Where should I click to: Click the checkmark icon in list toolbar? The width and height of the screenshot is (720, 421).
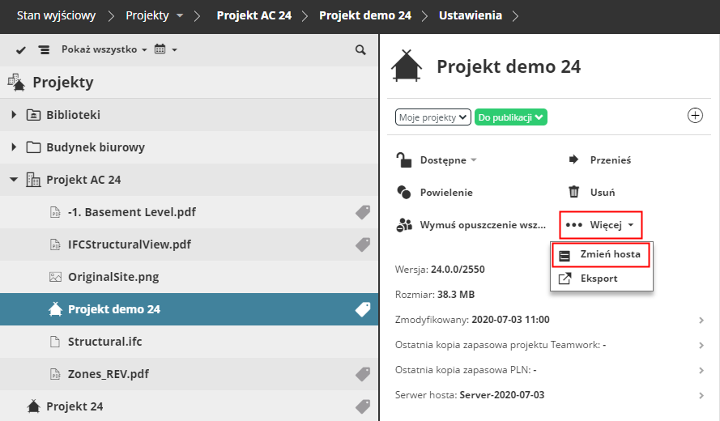click(x=22, y=50)
